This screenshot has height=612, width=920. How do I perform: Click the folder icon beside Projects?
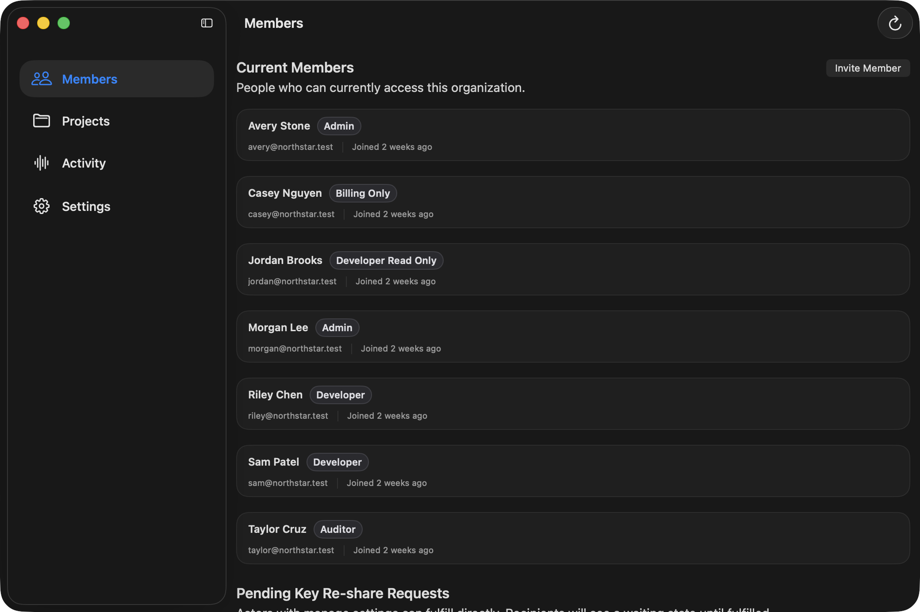click(41, 120)
